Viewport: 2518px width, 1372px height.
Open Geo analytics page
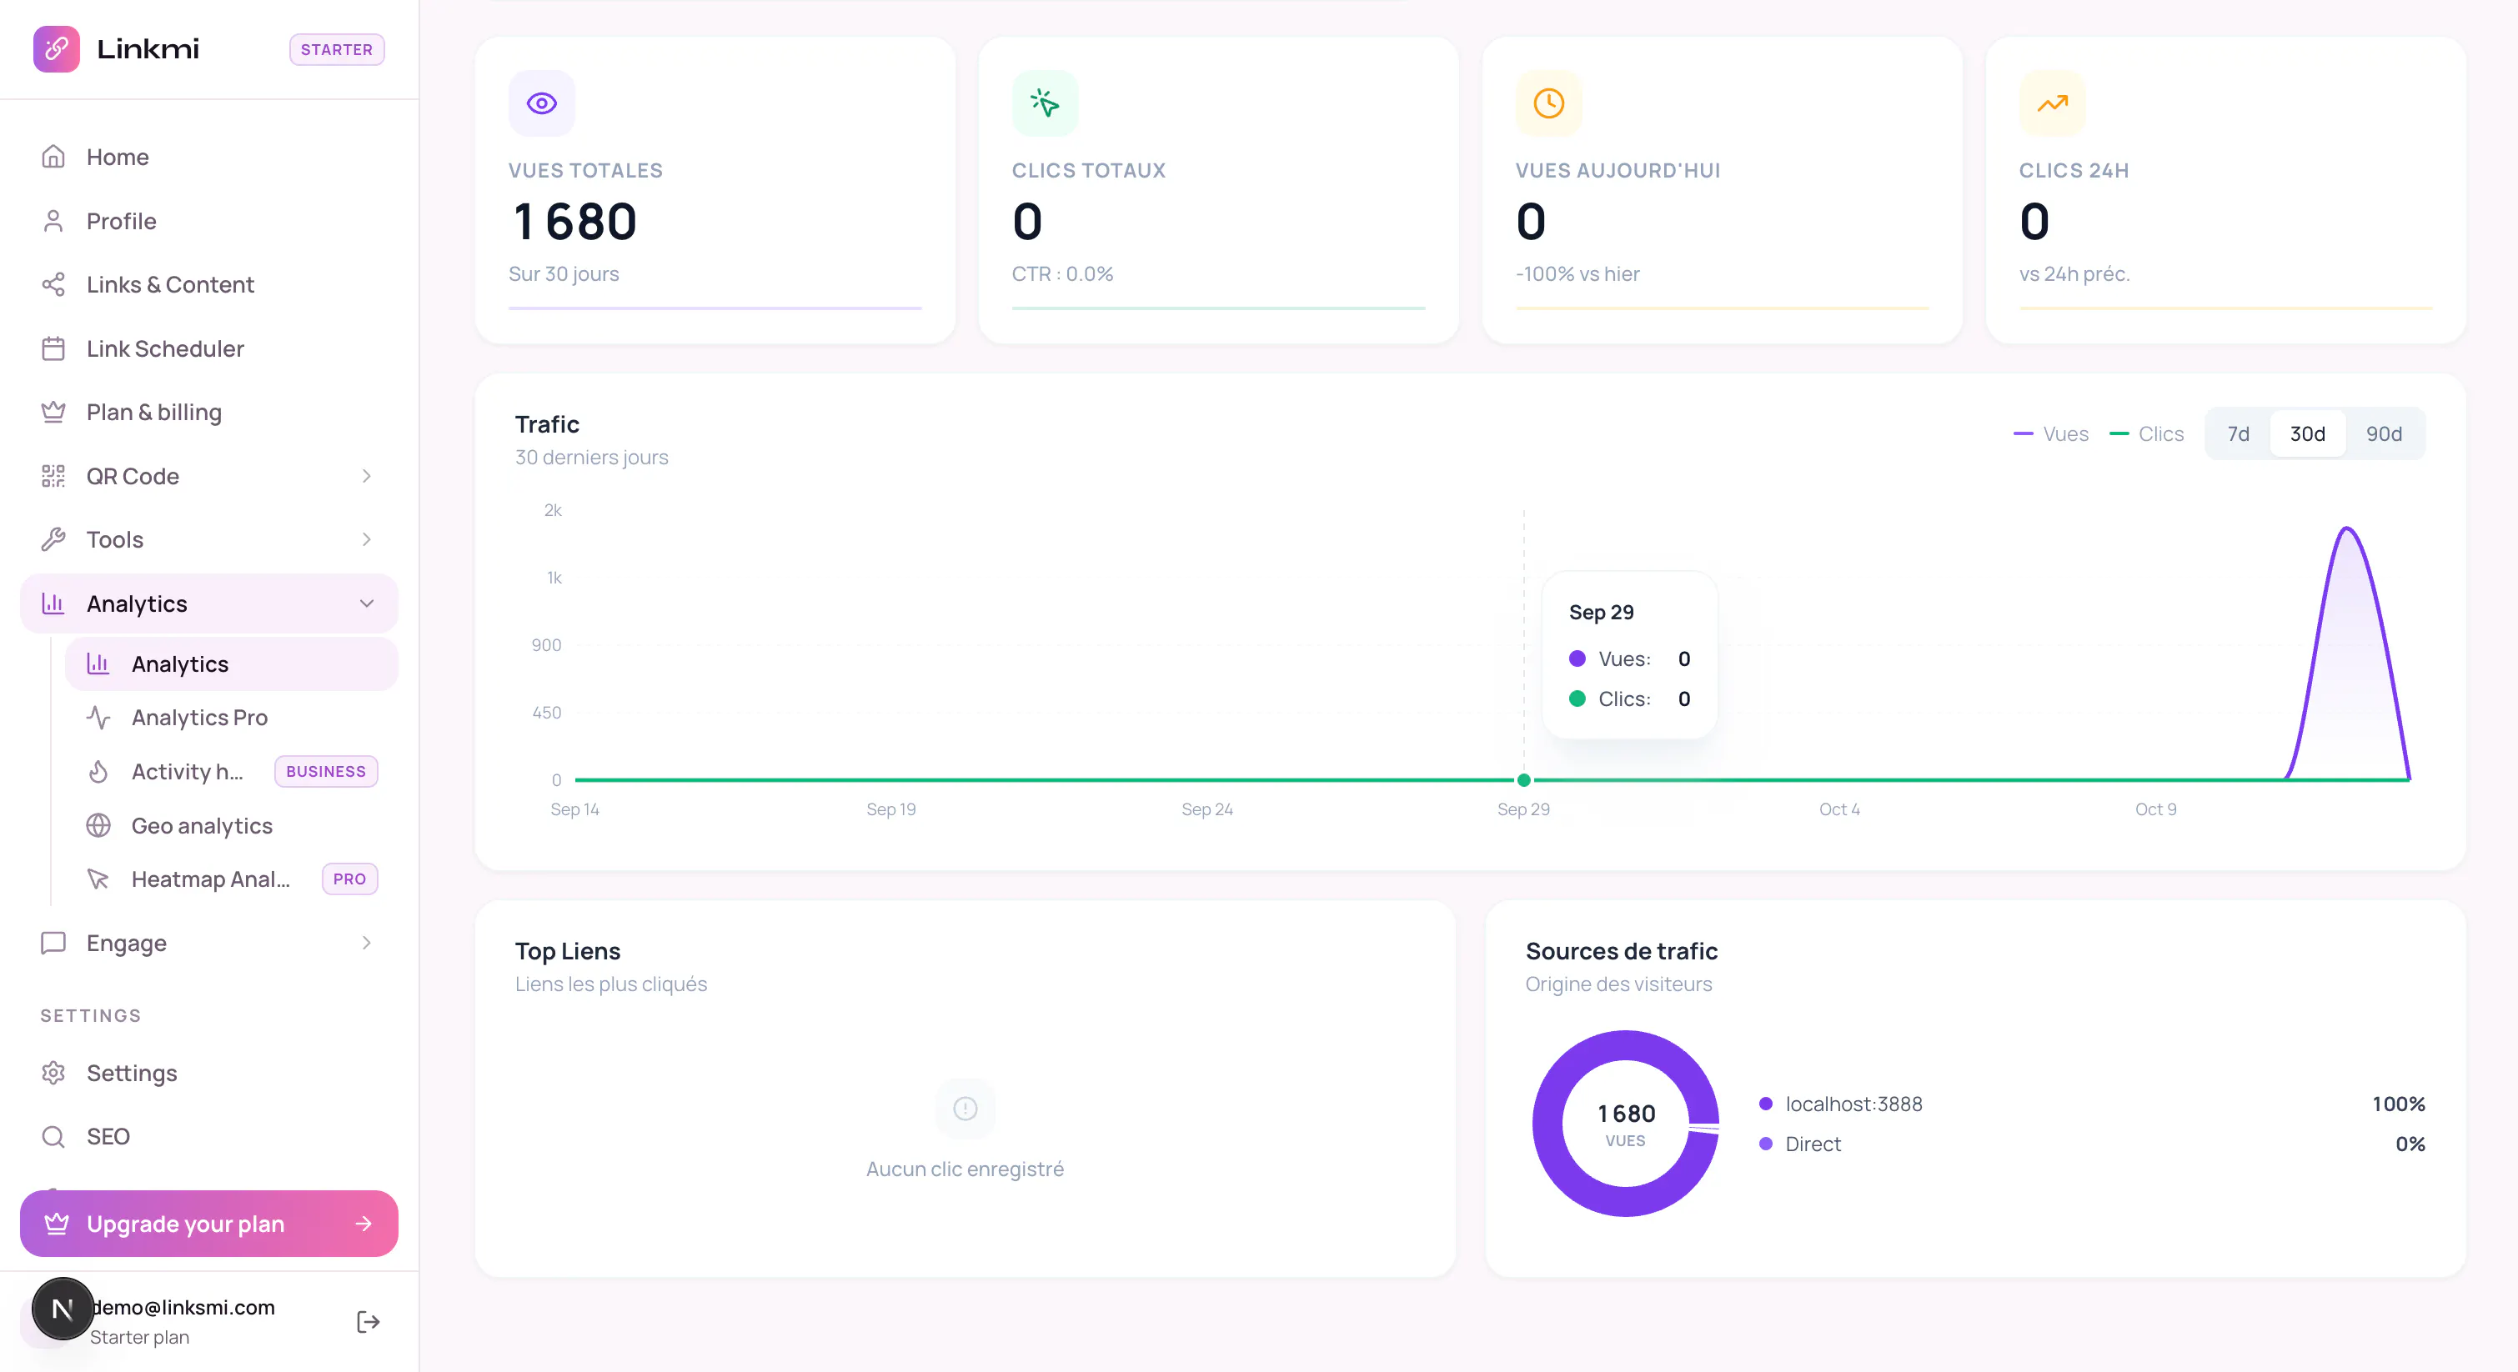click(x=232, y=826)
